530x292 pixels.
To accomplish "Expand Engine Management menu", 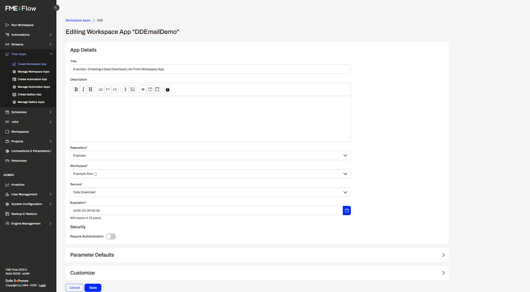I will click(28, 223).
